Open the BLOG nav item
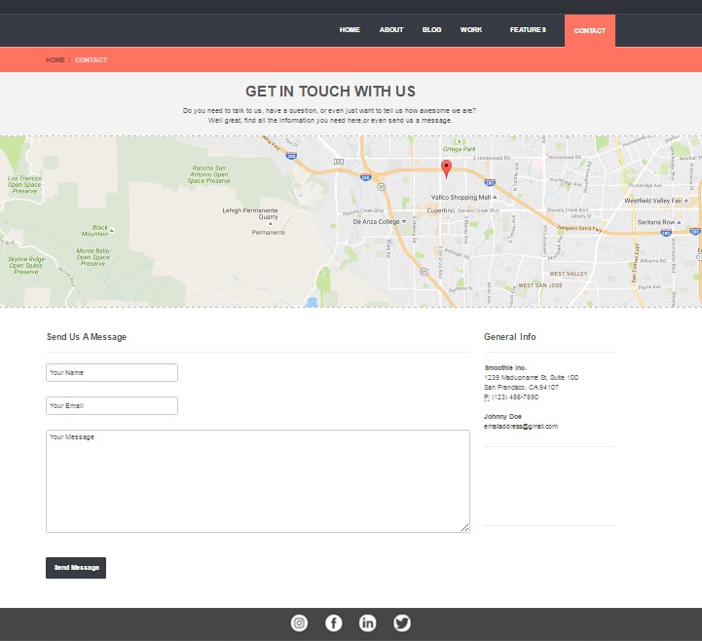The width and height of the screenshot is (702, 641). click(431, 30)
